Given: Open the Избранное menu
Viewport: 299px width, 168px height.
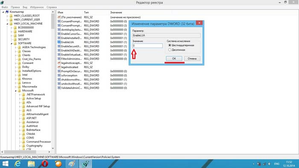Looking at the screenshot, I should [37, 7].
